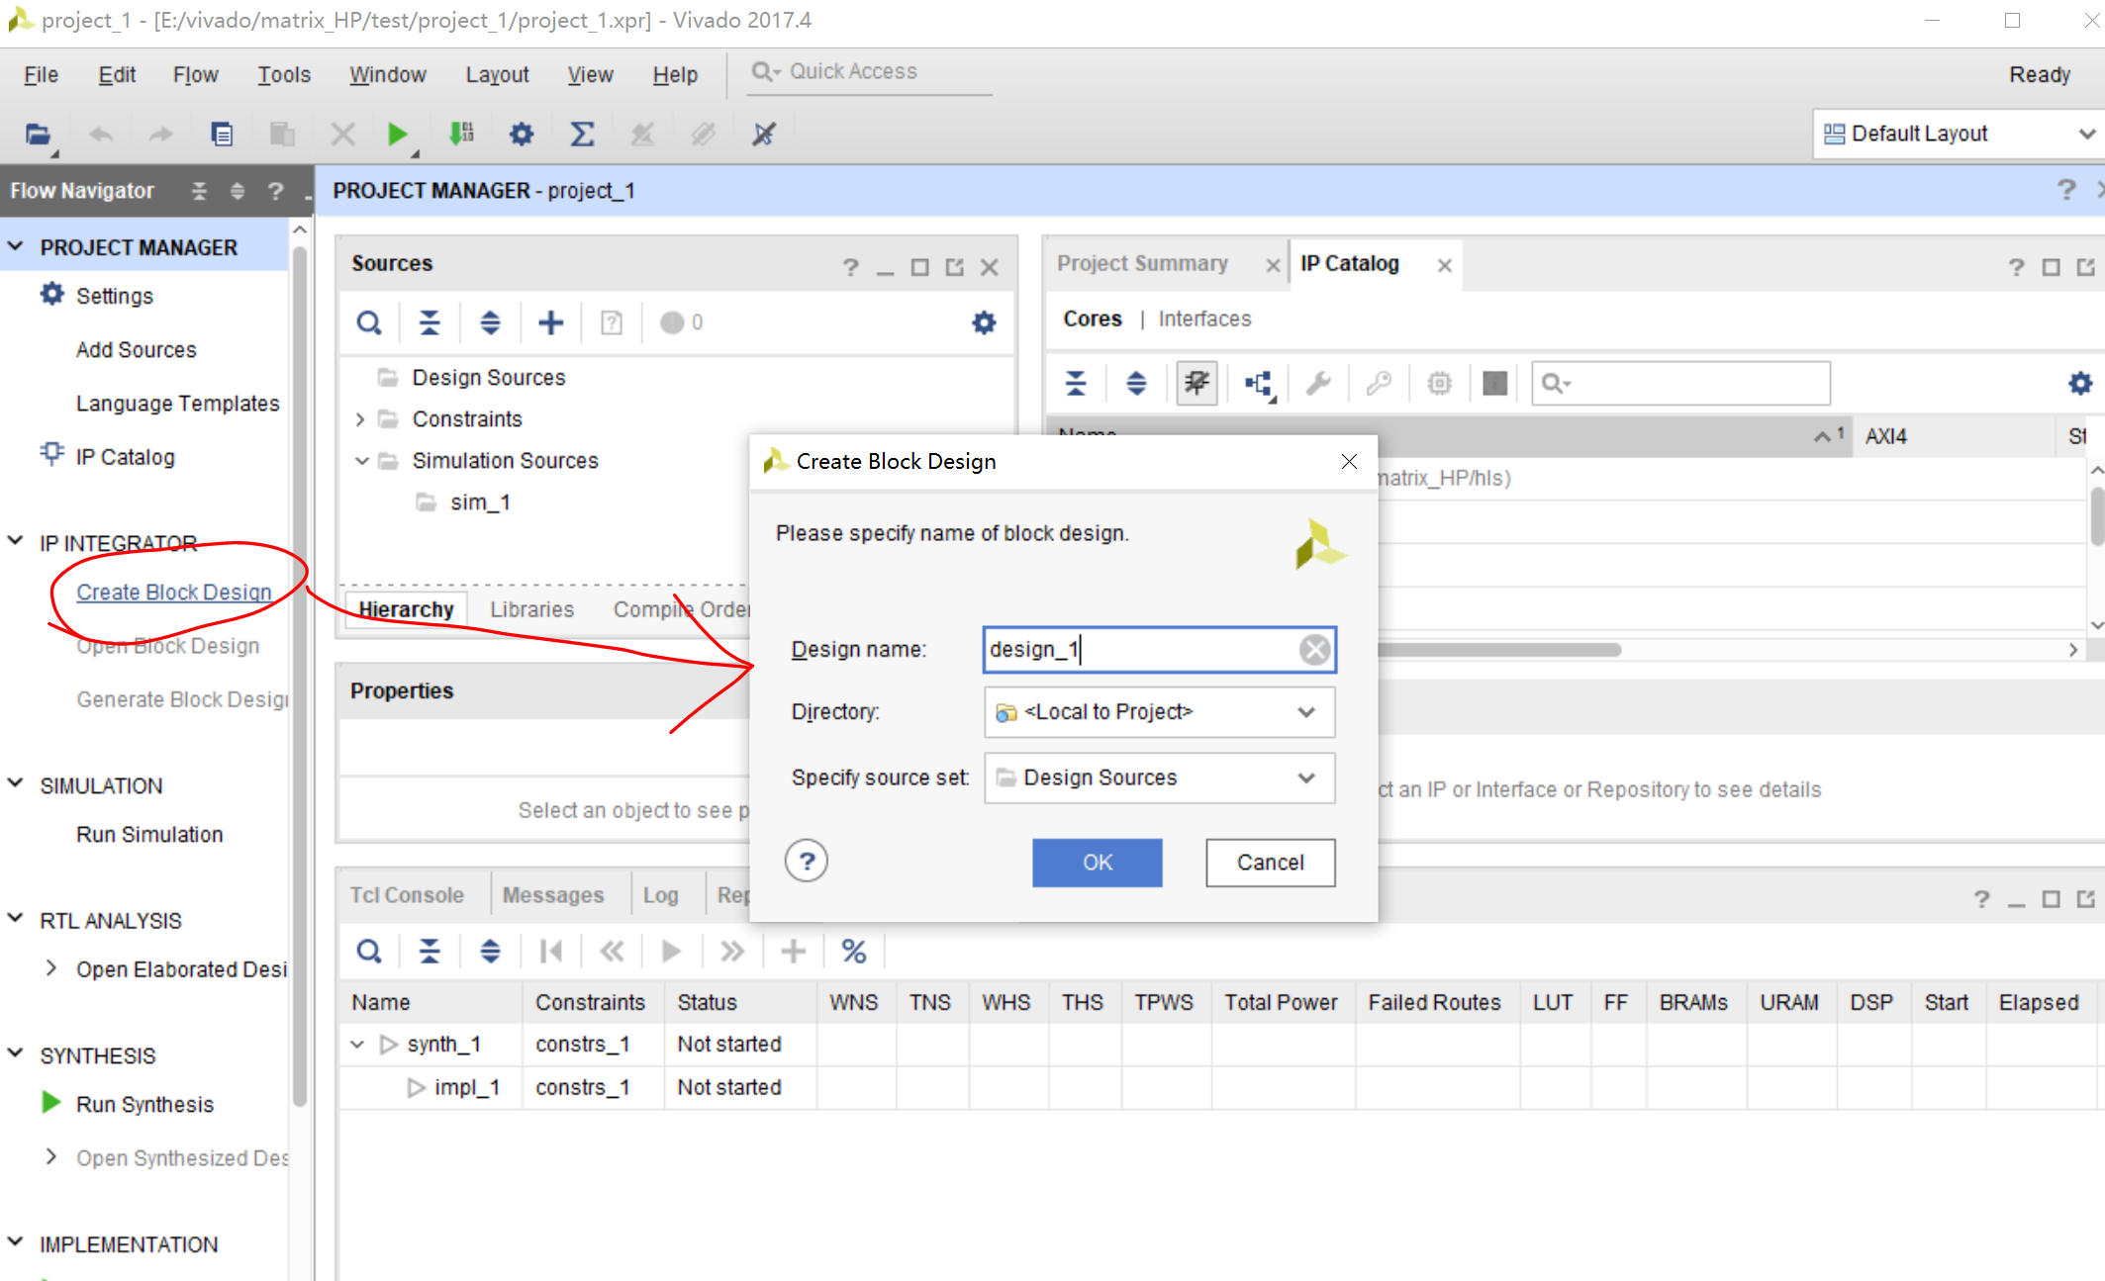
Task: Click the Create Block Design link
Action: [174, 593]
